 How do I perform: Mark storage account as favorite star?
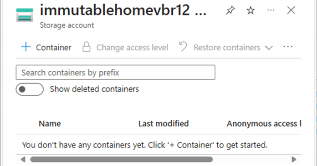pos(251,10)
